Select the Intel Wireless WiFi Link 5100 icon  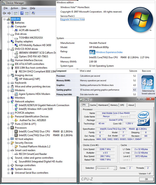pyautogui.click(x=16, y=109)
